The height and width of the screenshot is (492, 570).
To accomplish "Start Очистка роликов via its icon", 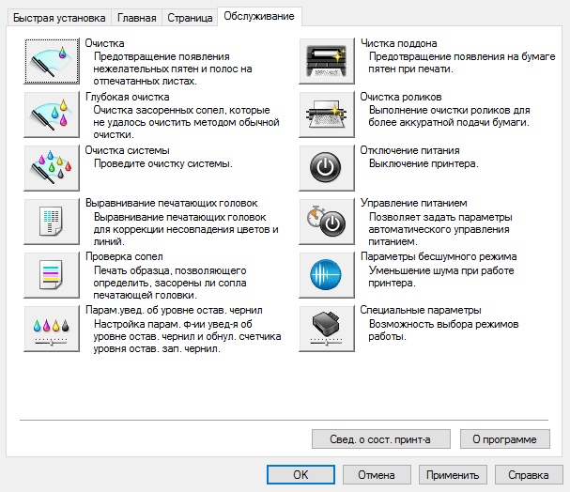I will (327, 115).
